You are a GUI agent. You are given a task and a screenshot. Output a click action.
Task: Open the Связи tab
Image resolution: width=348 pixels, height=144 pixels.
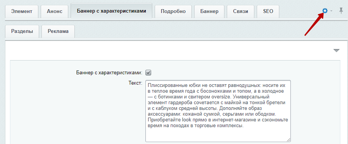click(241, 11)
